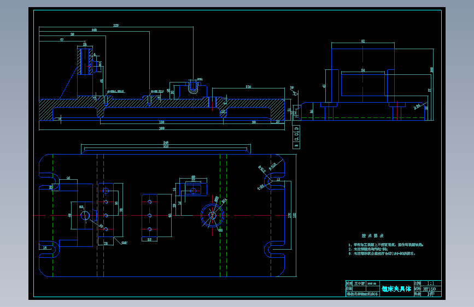Image resolution: width=474 pixels, height=307 pixels.
Task: Select the scale value 1:1
Action: 430,284
